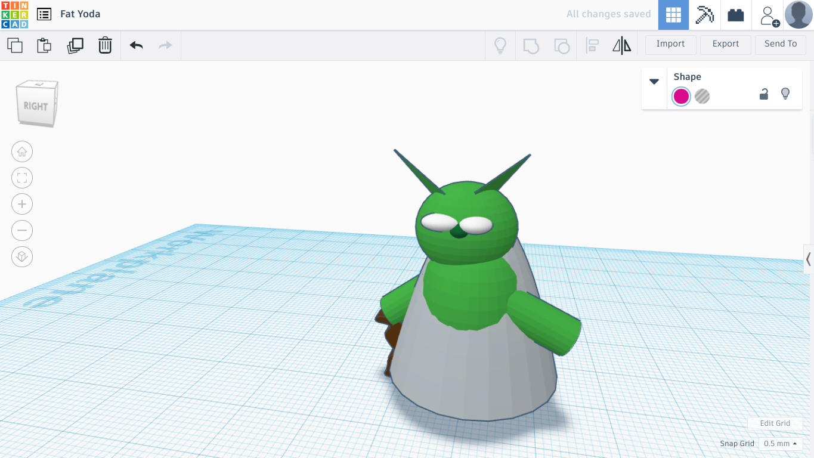Fit all in view

[22, 178]
